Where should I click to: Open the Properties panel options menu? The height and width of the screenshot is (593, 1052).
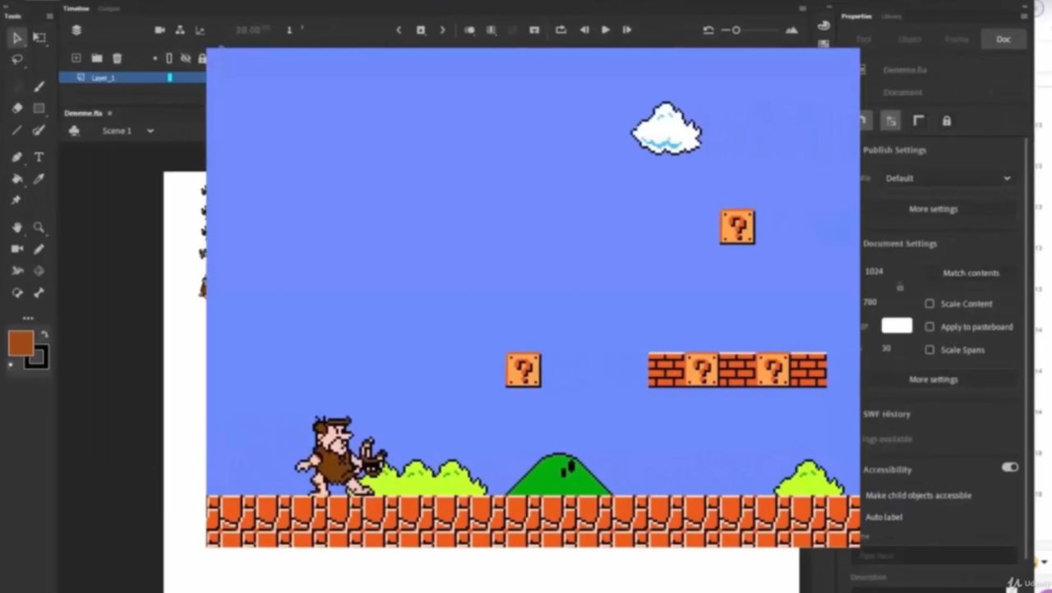[1025, 16]
